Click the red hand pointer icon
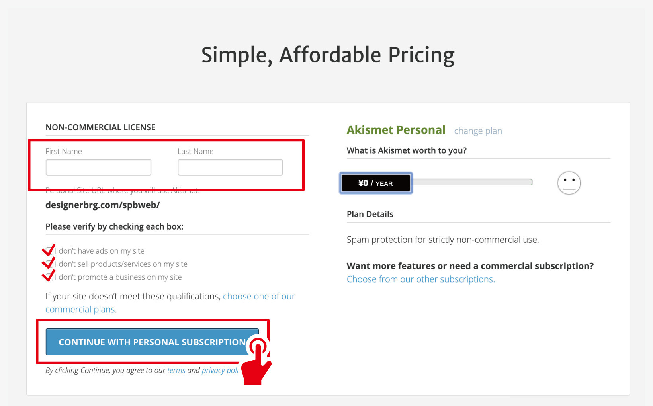Image resolution: width=653 pixels, height=406 pixels. point(257,362)
